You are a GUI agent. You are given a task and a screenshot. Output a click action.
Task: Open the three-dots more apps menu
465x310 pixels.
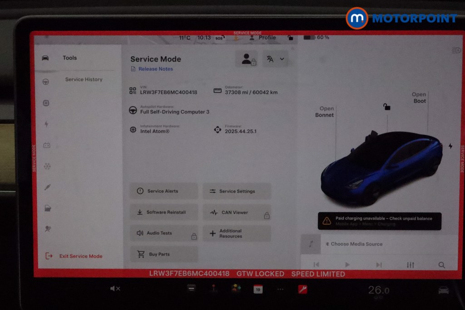point(280,289)
